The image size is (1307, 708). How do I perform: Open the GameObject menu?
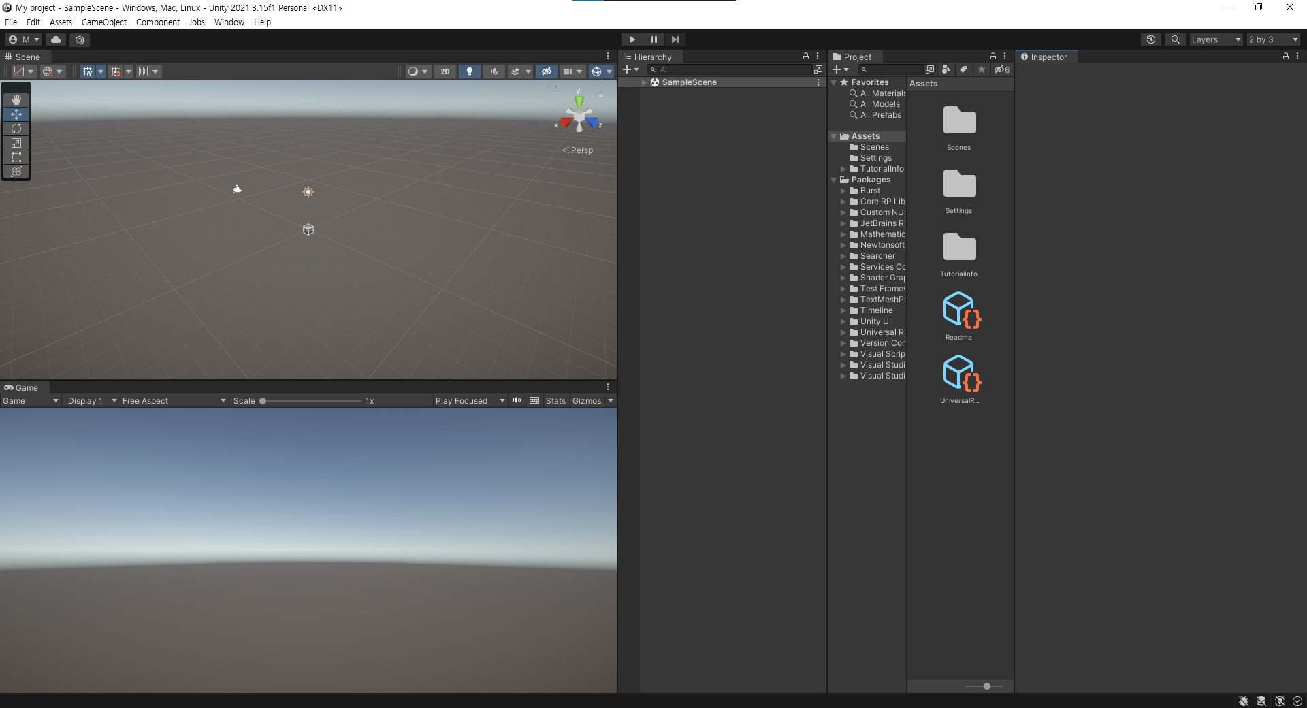pos(104,22)
